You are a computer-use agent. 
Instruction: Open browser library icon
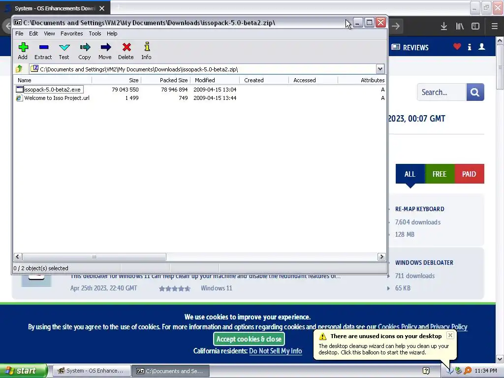(460, 27)
